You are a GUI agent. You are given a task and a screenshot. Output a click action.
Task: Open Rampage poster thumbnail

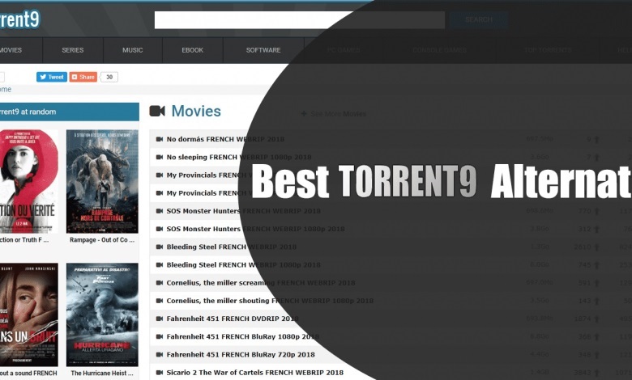102,181
